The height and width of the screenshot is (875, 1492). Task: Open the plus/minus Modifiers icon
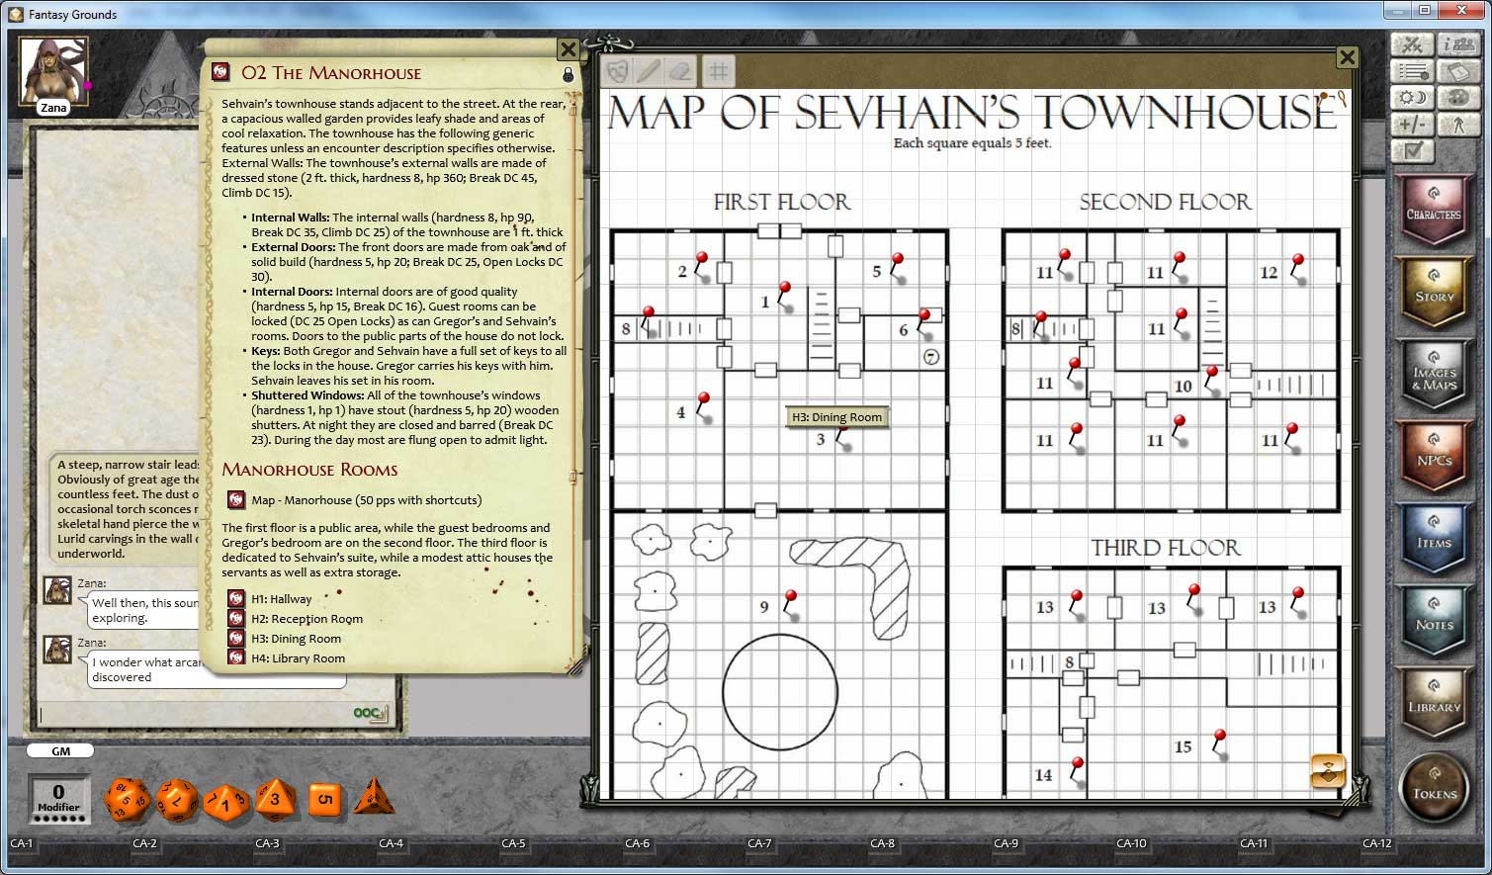pyautogui.click(x=1413, y=125)
